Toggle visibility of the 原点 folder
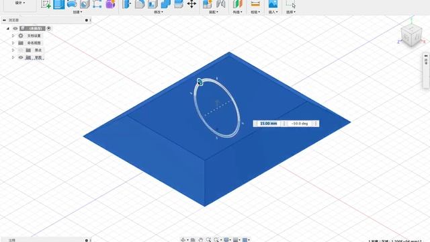The width and height of the screenshot is (430, 242). [21, 50]
